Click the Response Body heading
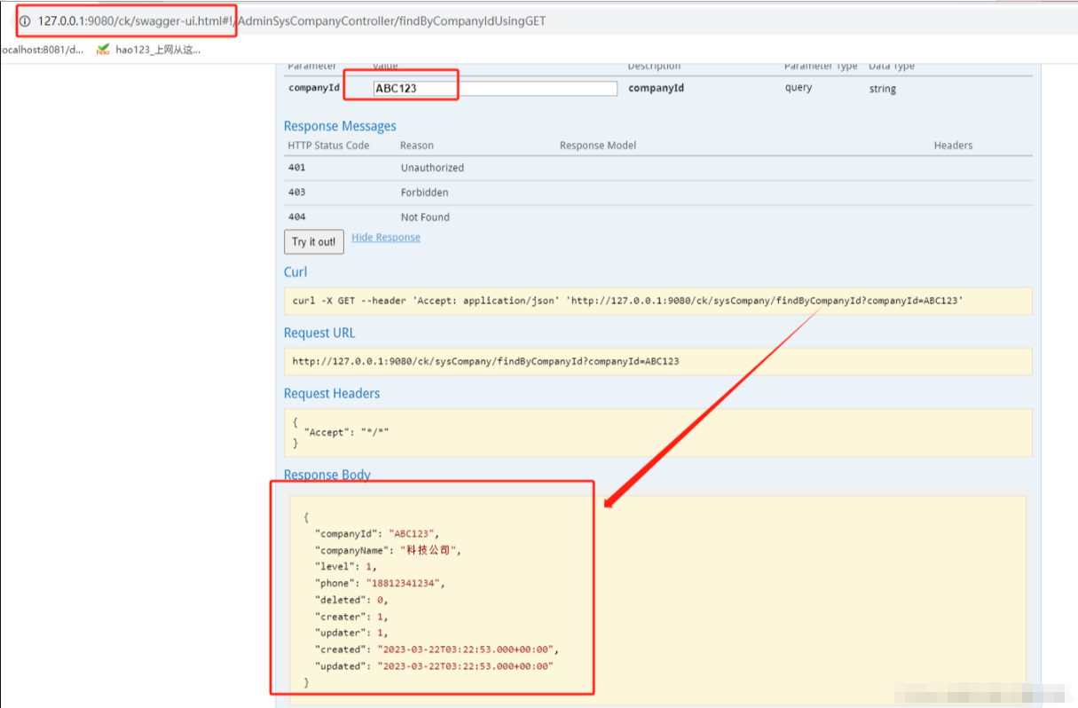The height and width of the screenshot is (708, 1078). click(x=327, y=475)
